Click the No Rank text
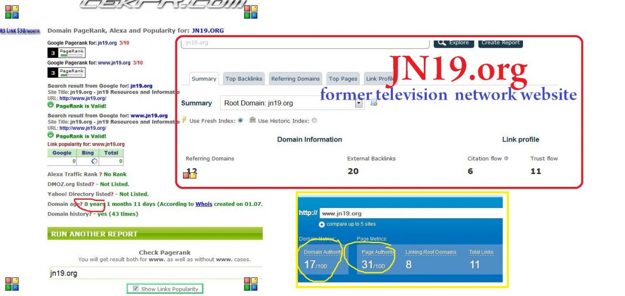The width and height of the screenshot is (625, 296). [x=115, y=174]
